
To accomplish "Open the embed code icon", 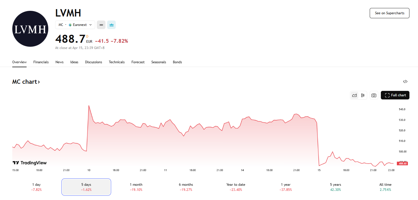I will point(405,82).
